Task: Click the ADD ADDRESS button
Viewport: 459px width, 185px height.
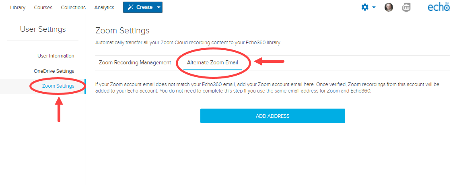Action: tap(272, 116)
